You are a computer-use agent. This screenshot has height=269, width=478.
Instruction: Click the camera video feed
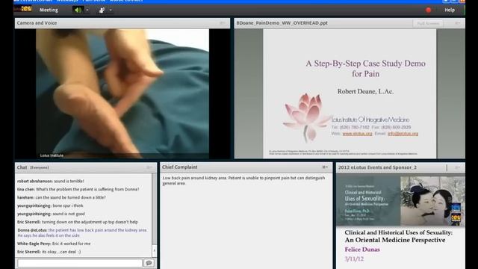[x=122, y=93]
